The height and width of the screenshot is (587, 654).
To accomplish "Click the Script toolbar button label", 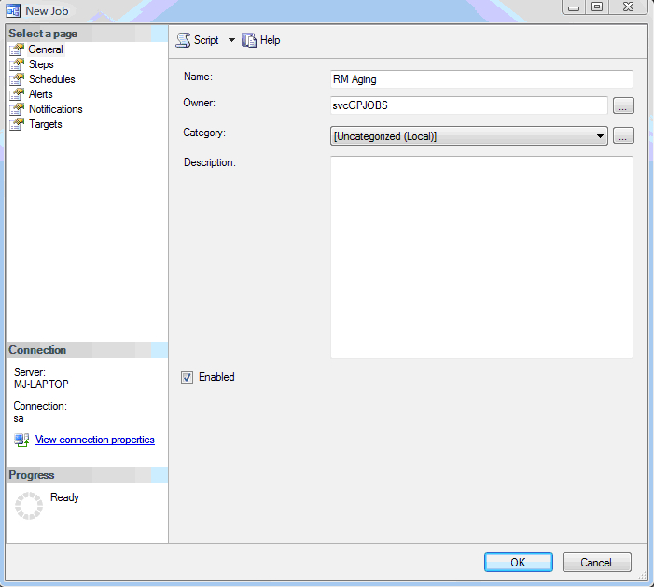I will tap(206, 40).
